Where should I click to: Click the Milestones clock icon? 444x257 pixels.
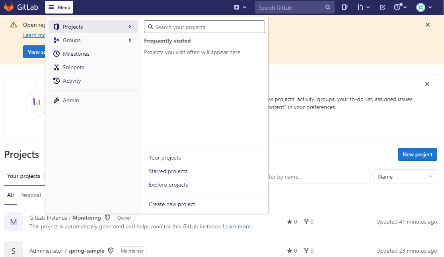pyautogui.click(x=56, y=54)
